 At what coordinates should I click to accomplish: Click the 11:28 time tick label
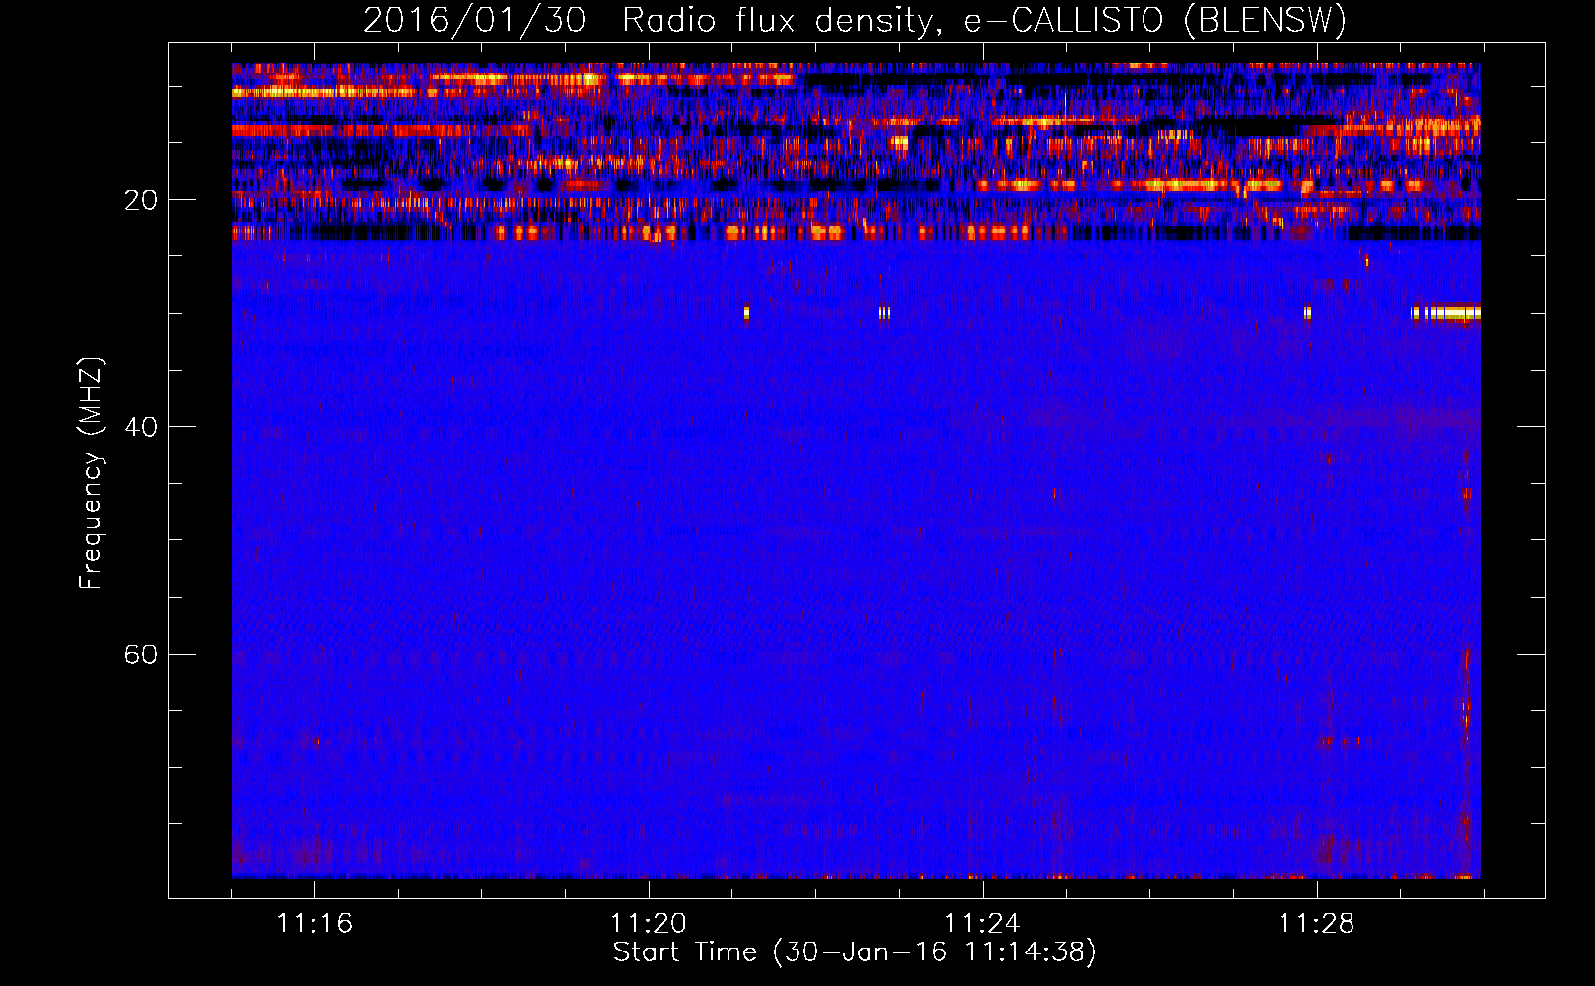click(x=1317, y=923)
